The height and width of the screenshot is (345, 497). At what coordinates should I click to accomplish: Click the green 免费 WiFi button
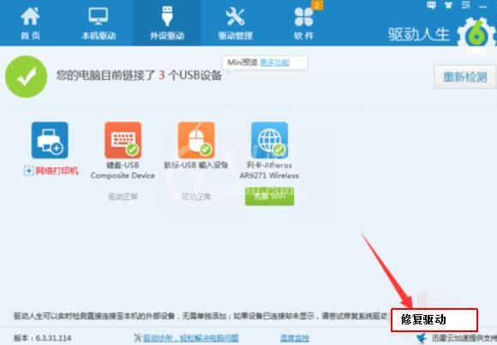click(x=269, y=197)
